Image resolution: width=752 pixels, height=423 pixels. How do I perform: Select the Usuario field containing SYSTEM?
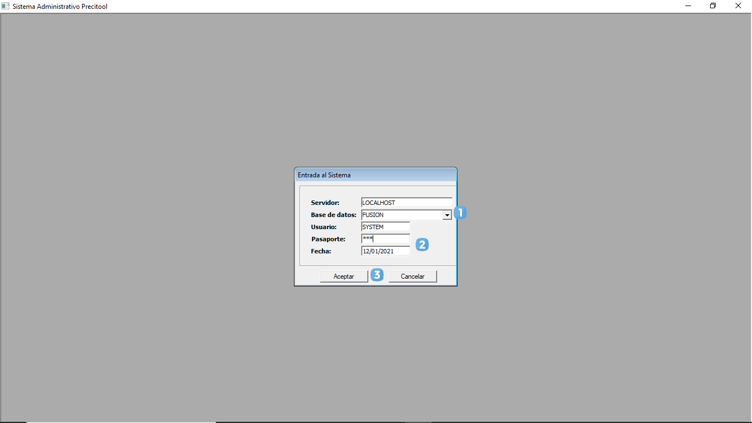point(386,227)
